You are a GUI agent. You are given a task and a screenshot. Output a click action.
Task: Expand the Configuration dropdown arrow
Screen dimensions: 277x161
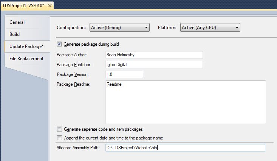[146, 28]
